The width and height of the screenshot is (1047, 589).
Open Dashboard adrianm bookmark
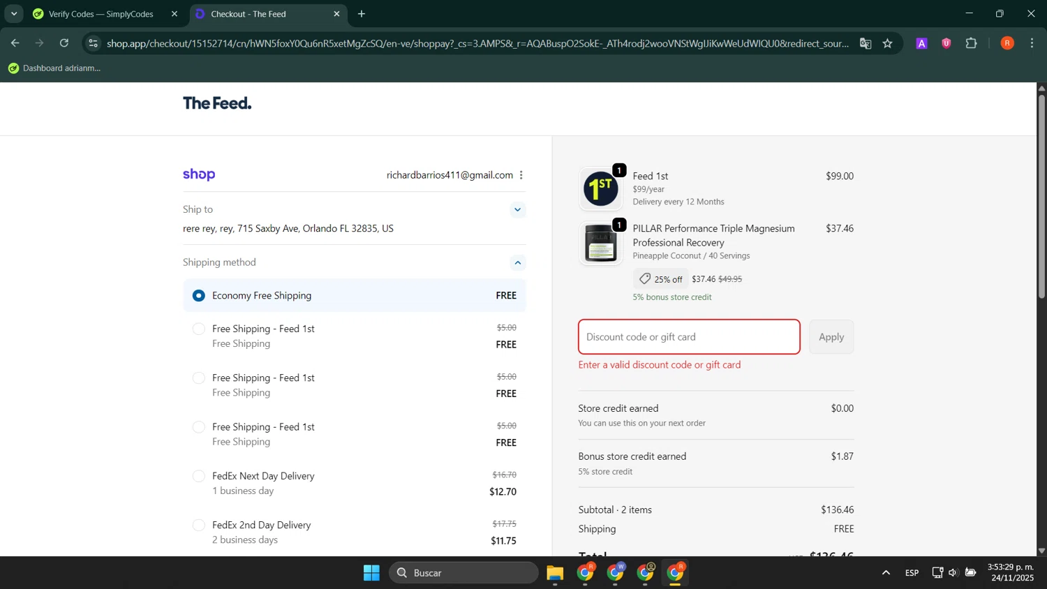[x=54, y=68]
